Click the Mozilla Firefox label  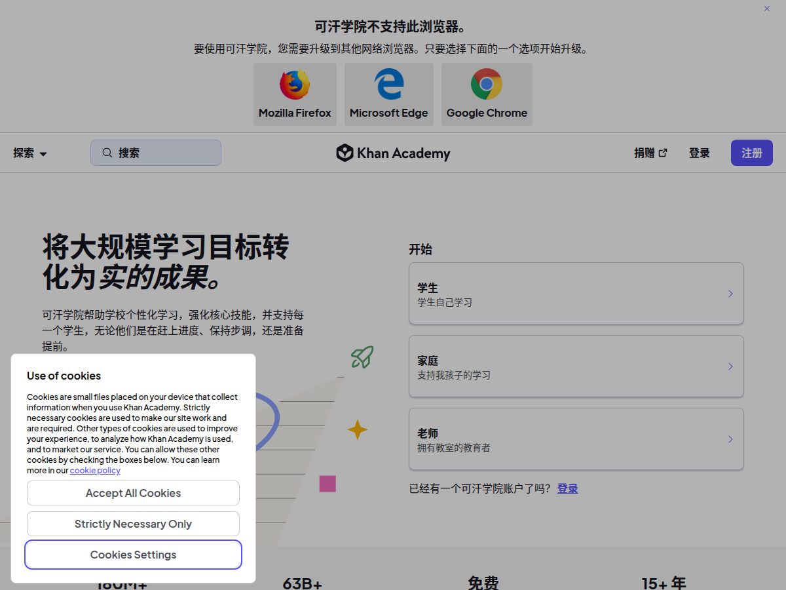point(295,113)
